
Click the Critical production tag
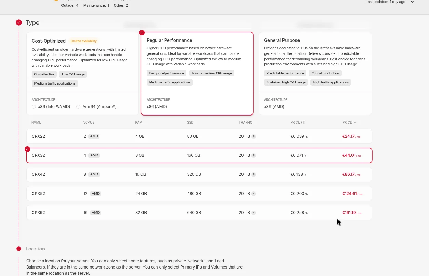(325, 73)
